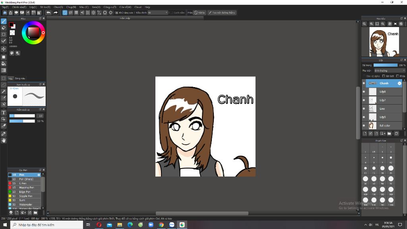Select the Hand tool
The width and height of the screenshot is (407, 229).
(x=4, y=140)
